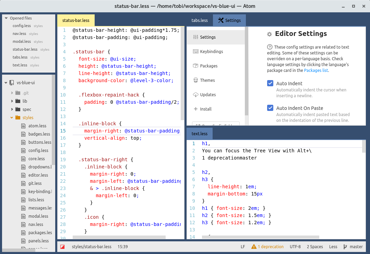
Task: Click the 15:39 cursor position
Action: coord(123,247)
